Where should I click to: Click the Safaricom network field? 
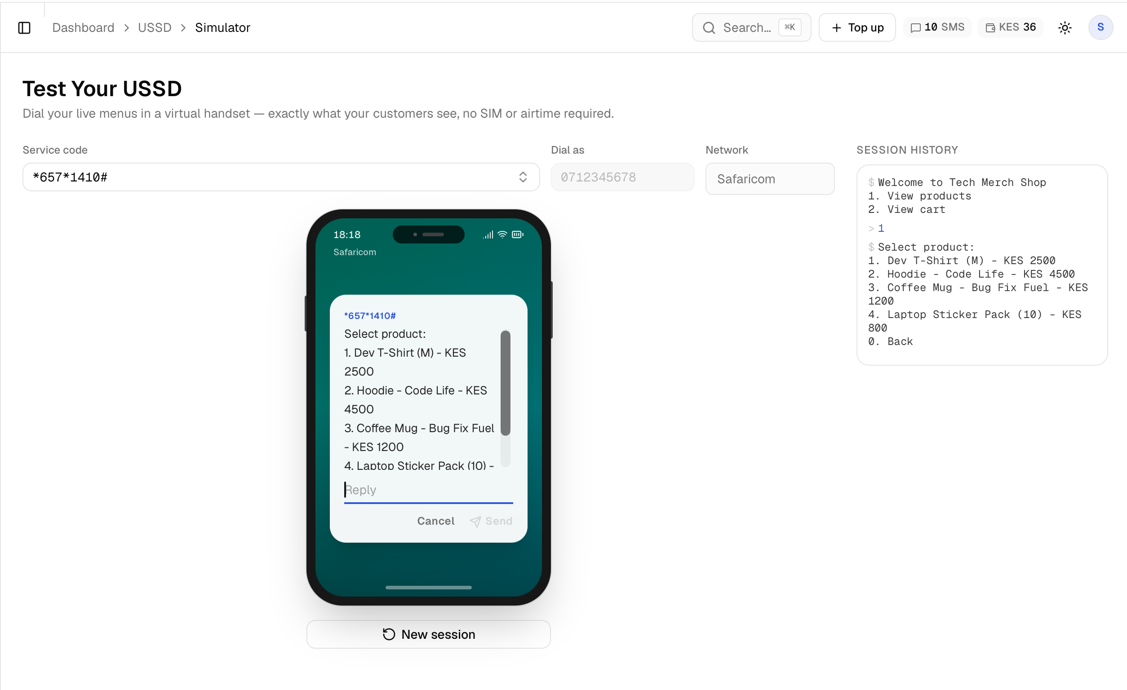(x=770, y=179)
